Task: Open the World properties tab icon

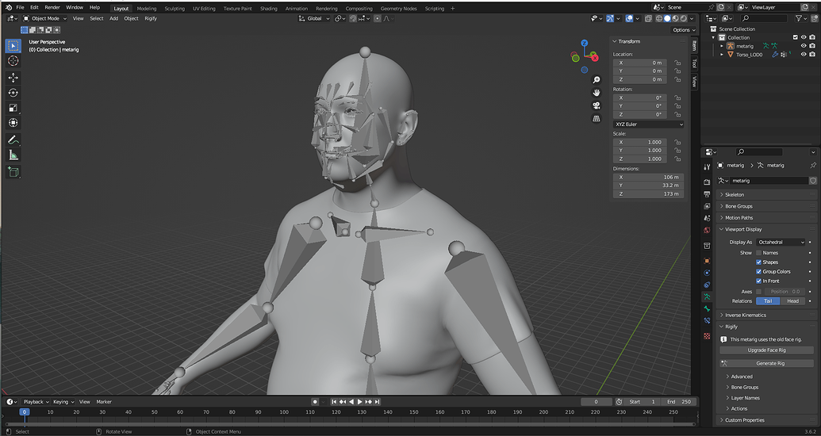Action: point(707,230)
